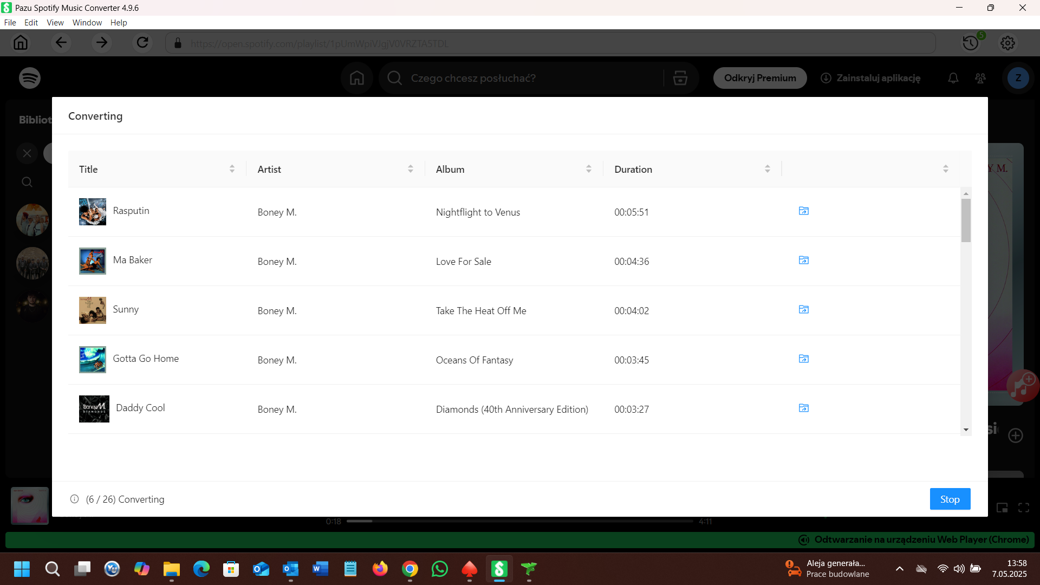Screen dimensions: 1040x585
Task: Open the File menu
Action: tap(10, 23)
